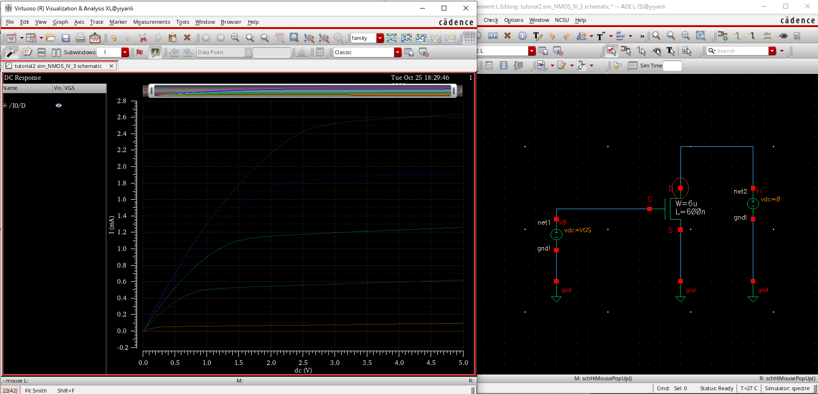Viewport: 818px width, 394px height.
Task: Toggle the checkmark selection mode button
Action: coord(611,51)
